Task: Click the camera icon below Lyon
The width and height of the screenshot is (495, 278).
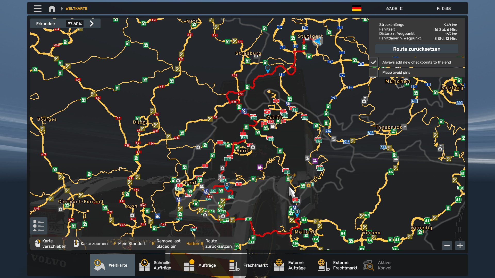Action: click(132, 215)
